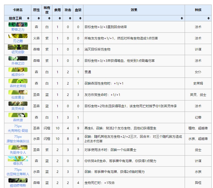Screen dimensions: 213x188
Task: Open 先驱传令人 card thumbnail image
Action: click(18, 147)
